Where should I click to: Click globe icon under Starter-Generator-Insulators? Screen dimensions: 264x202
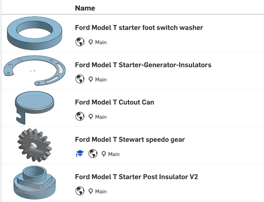80,79
